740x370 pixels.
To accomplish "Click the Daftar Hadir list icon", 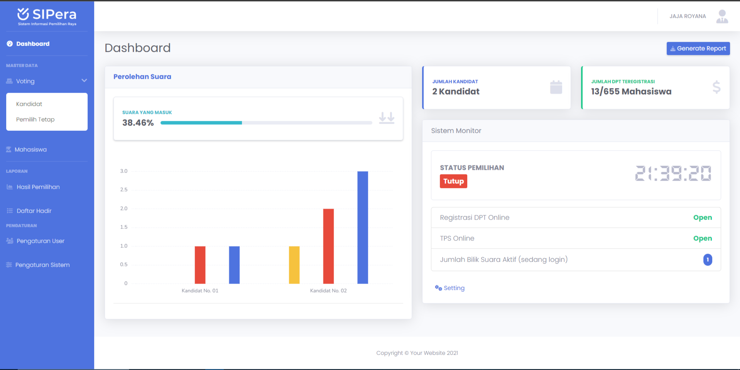I will (x=10, y=211).
